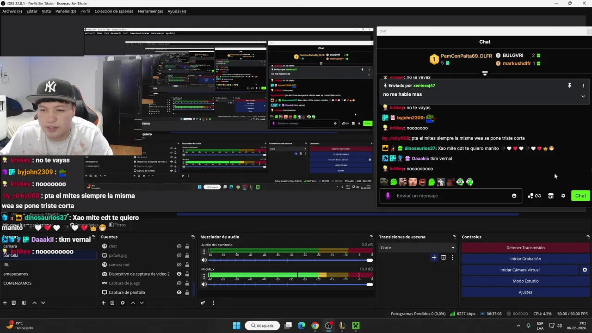The height and width of the screenshot is (333, 592).
Task: Show the chat source with eye toggle
Action: 179,247
